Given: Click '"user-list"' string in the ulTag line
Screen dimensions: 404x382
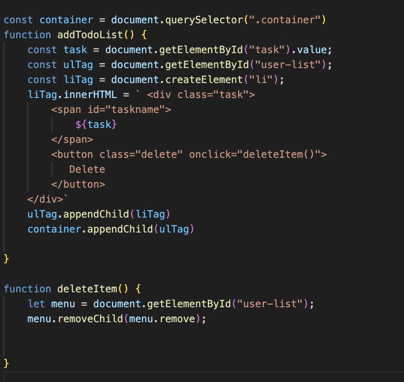Looking at the screenshot, I should [288, 65].
